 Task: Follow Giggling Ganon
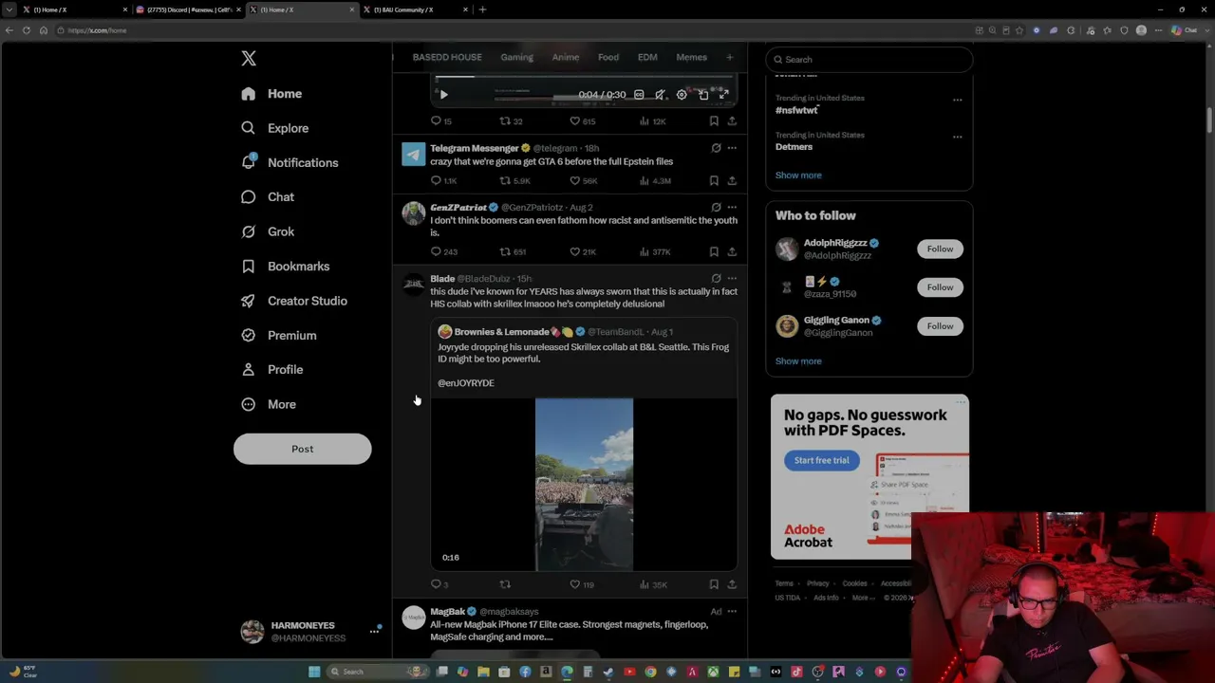[x=940, y=326]
